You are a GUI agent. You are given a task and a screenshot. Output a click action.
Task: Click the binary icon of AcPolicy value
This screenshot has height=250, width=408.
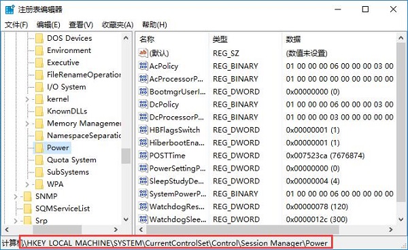143,66
